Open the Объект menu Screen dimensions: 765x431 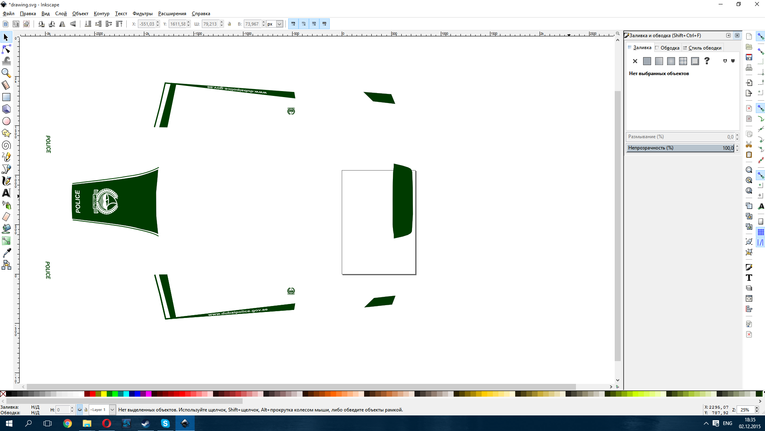tap(80, 14)
